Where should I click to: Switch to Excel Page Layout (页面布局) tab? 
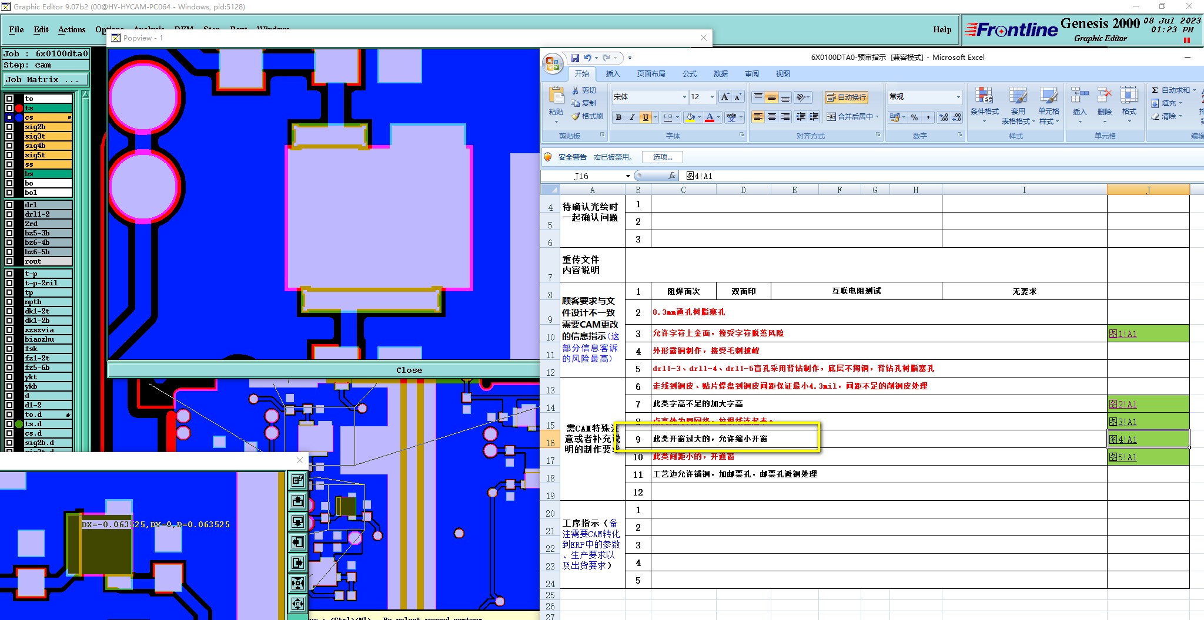pos(651,74)
